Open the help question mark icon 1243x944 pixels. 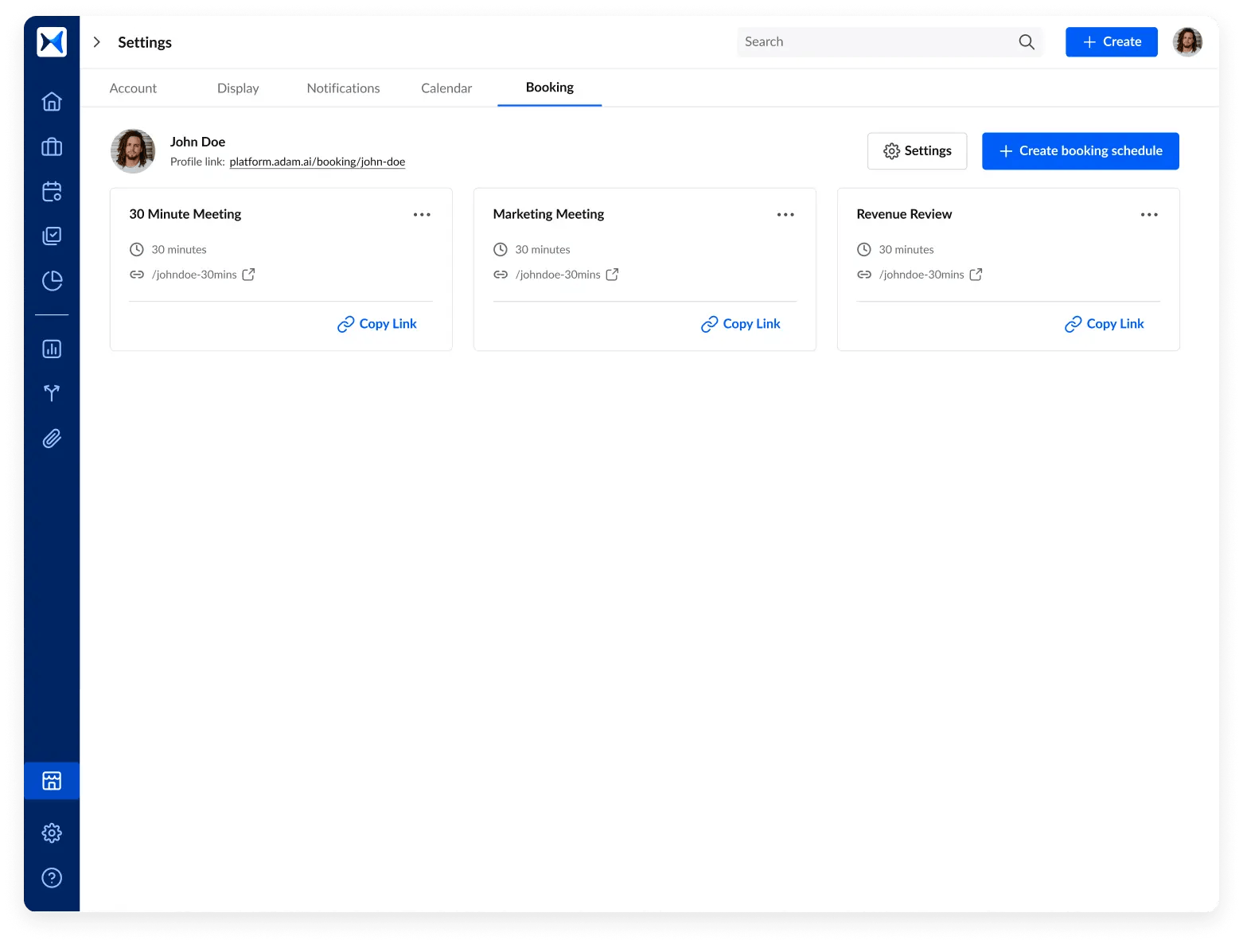52,878
